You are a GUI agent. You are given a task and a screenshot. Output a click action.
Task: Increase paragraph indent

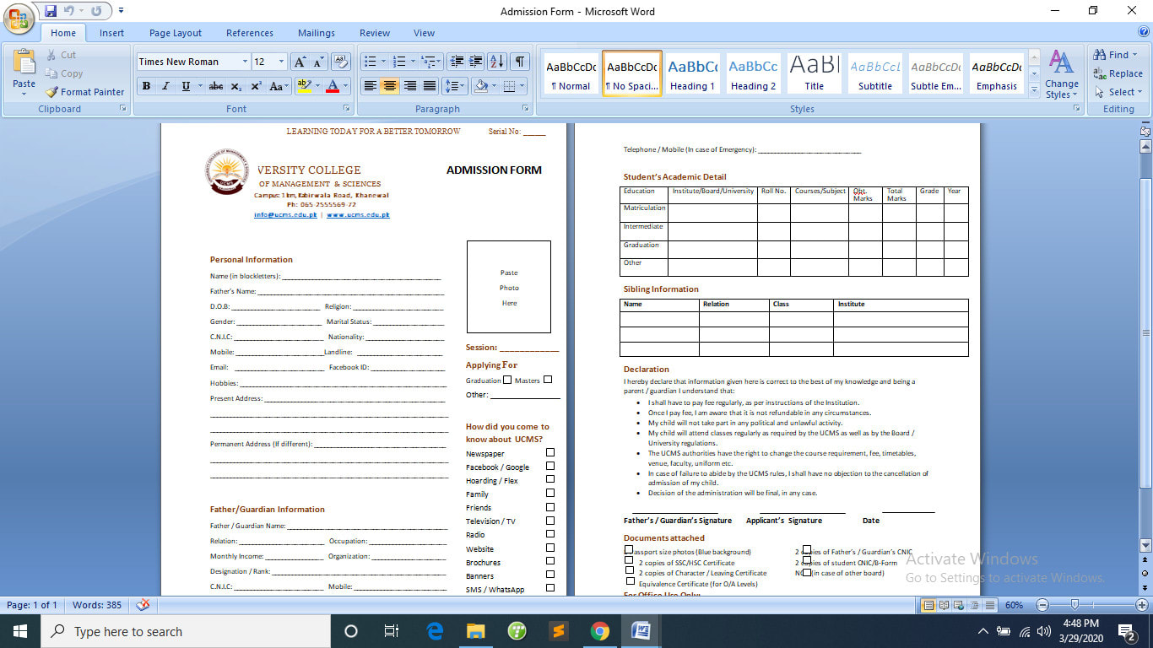pyautogui.click(x=476, y=62)
